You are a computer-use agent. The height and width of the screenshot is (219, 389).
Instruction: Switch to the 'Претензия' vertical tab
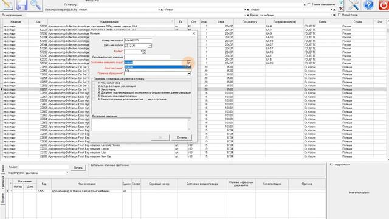(x=3, y=182)
